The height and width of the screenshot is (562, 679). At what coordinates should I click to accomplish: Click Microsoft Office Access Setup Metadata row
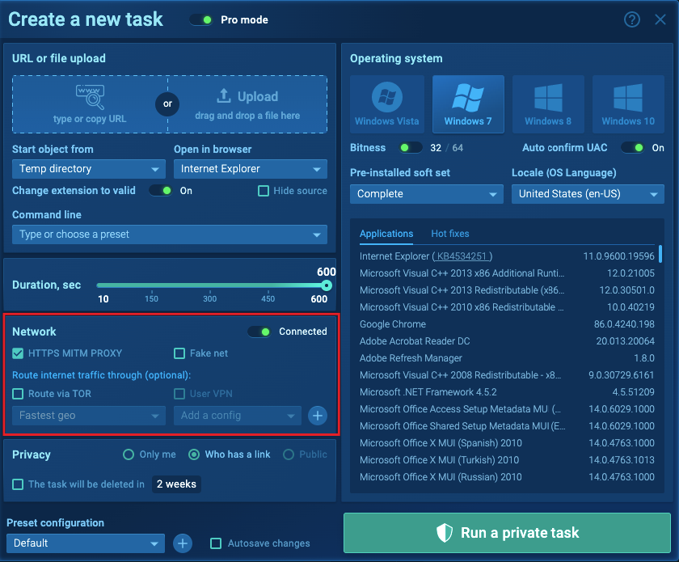507,408
